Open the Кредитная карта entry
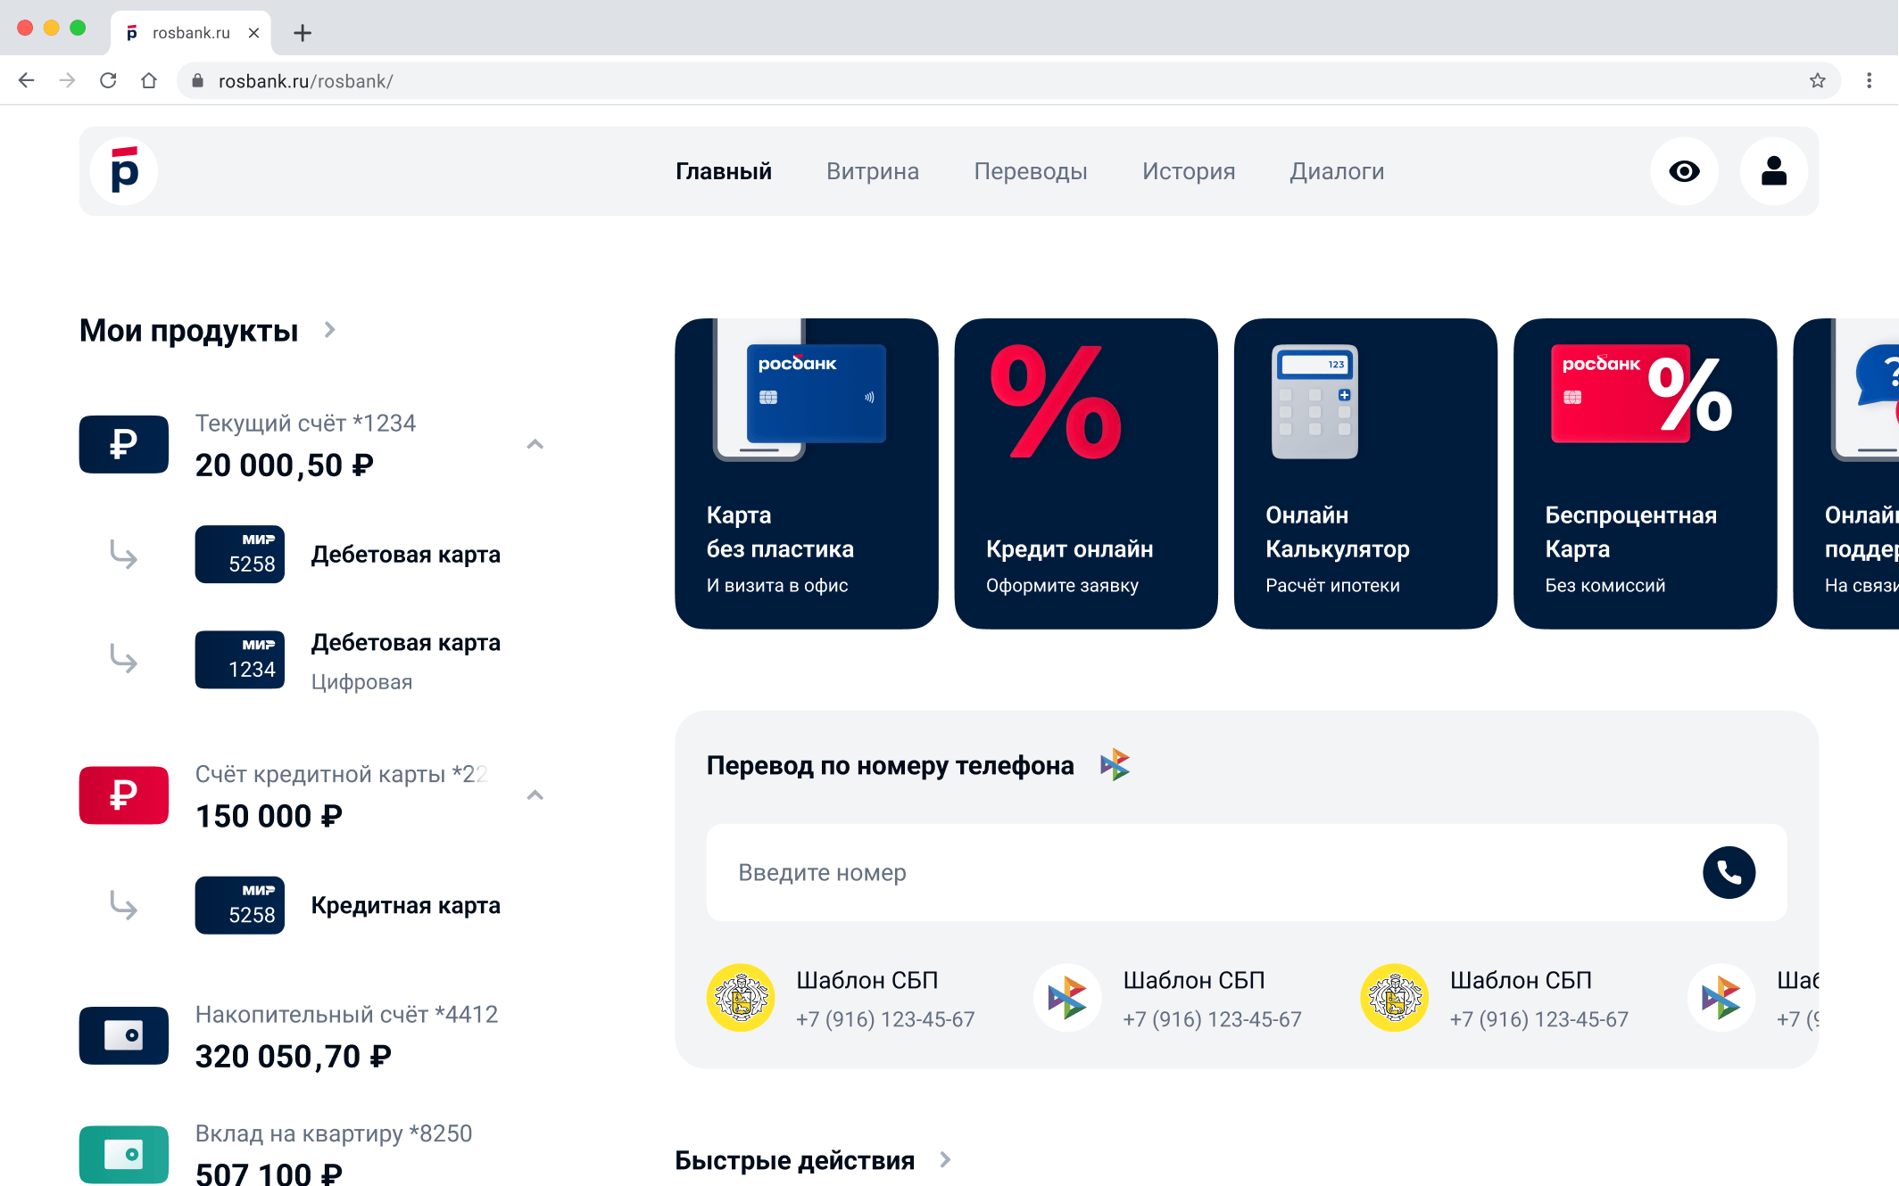 (405, 905)
